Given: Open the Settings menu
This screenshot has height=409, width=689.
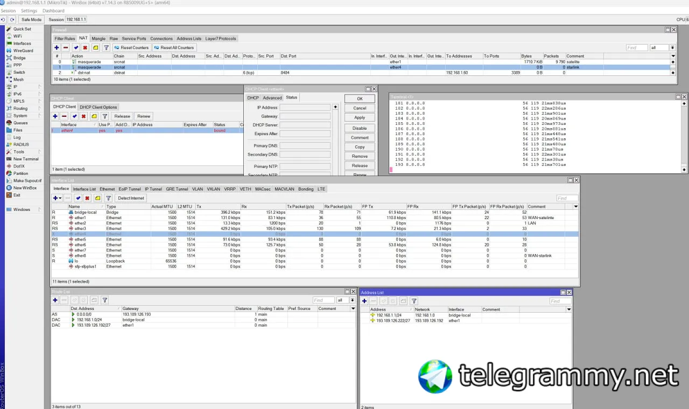Looking at the screenshot, I should pos(29,11).
